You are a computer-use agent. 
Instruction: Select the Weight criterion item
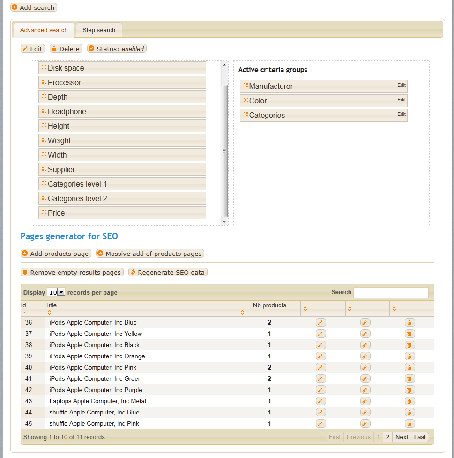click(x=122, y=140)
